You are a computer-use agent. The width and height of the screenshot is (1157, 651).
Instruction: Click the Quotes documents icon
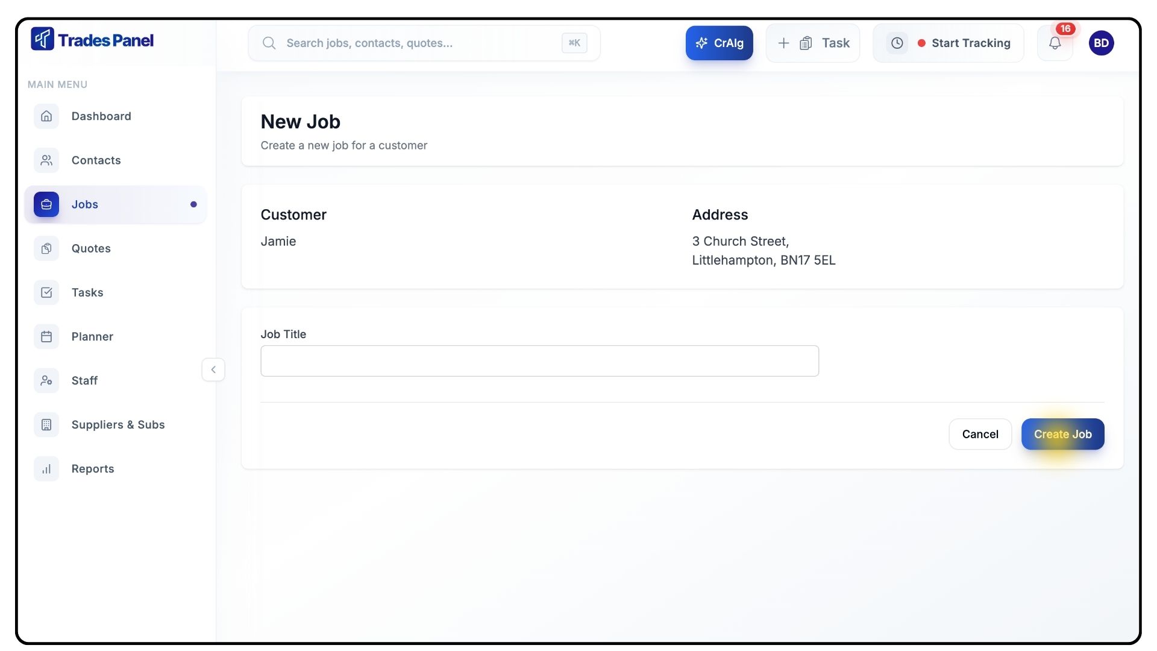pyautogui.click(x=46, y=248)
